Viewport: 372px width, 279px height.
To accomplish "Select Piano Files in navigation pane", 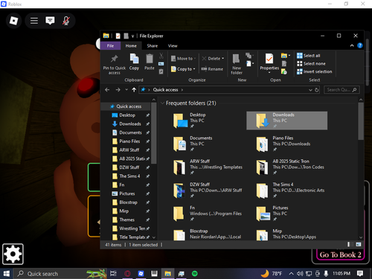I will [x=129, y=141].
